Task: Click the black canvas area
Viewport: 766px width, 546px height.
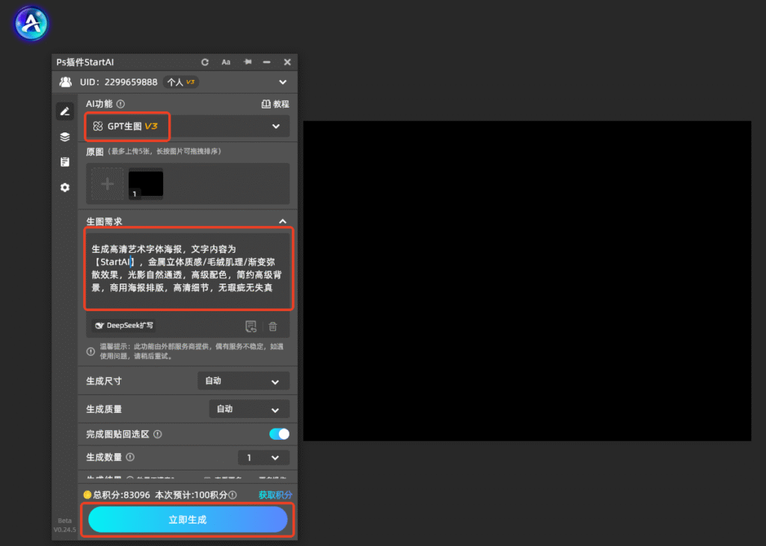Action: tap(527, 280)
